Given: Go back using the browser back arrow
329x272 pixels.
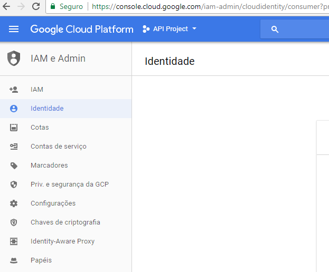Looking at the screenshot, I should (6, 6).
